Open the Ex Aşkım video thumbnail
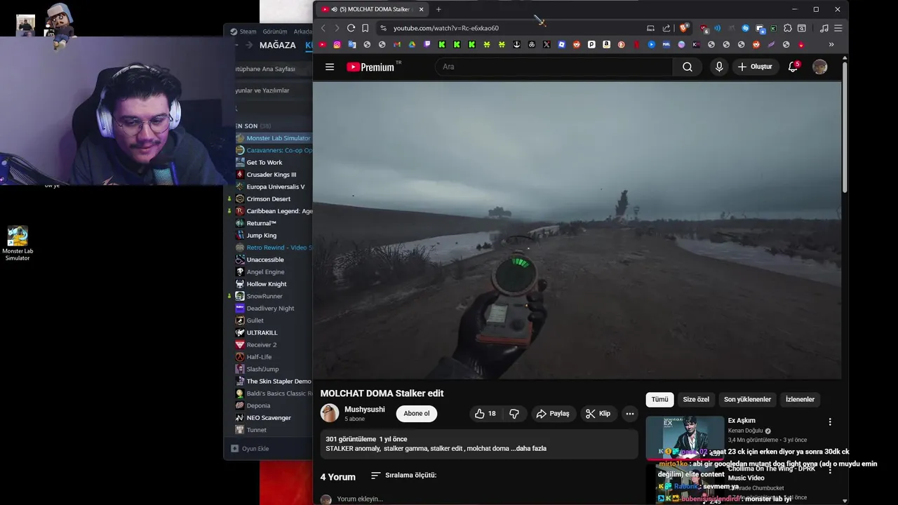The image size is (898, 505). (x=685, y=438)
